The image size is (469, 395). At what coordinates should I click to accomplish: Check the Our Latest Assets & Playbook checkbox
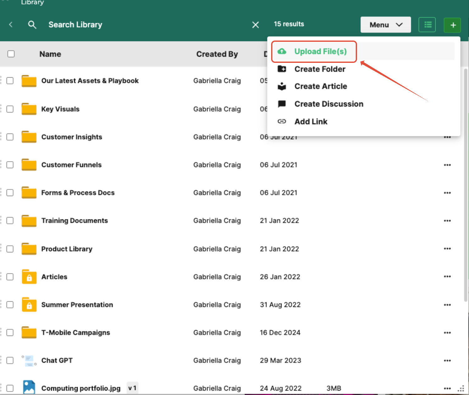[x=10, y=81]
